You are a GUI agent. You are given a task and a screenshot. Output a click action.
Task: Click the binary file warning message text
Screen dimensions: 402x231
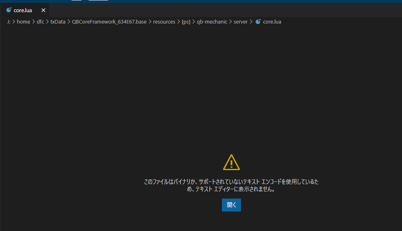click(x=231, y=186)
